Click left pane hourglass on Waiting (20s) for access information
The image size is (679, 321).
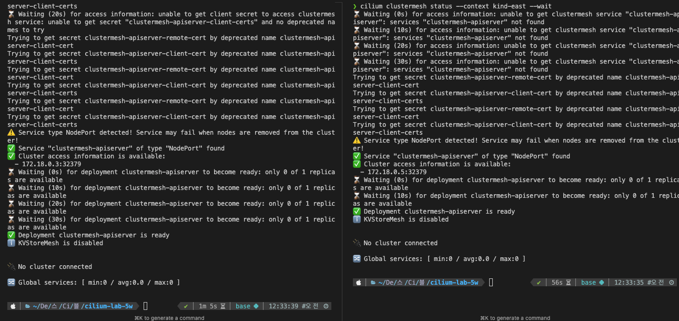[11, 14]
